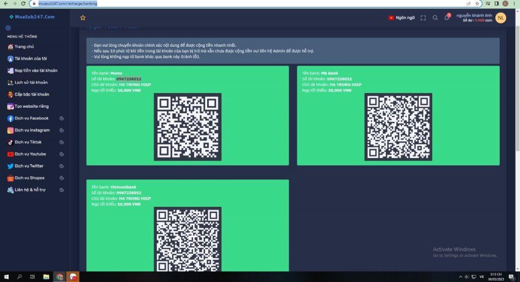Click the taskbar clock showing 06/03/2023
Screen dimensions: 520x282
496,277
